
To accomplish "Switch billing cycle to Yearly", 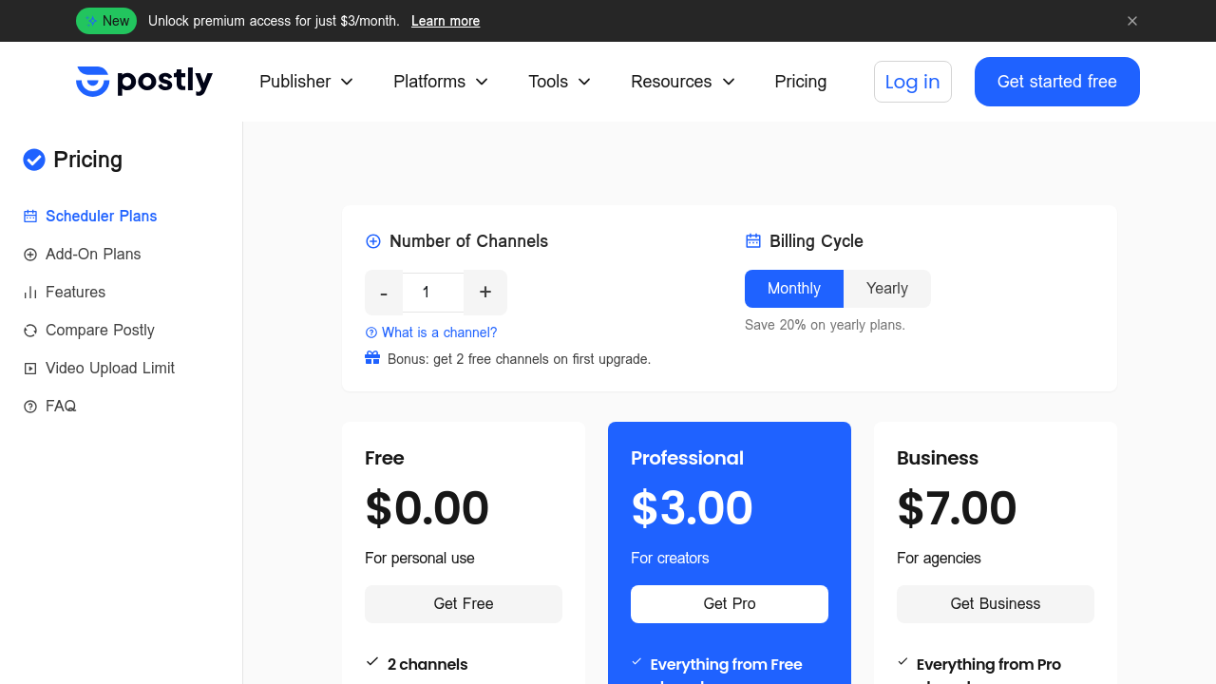I will point(887,289).
